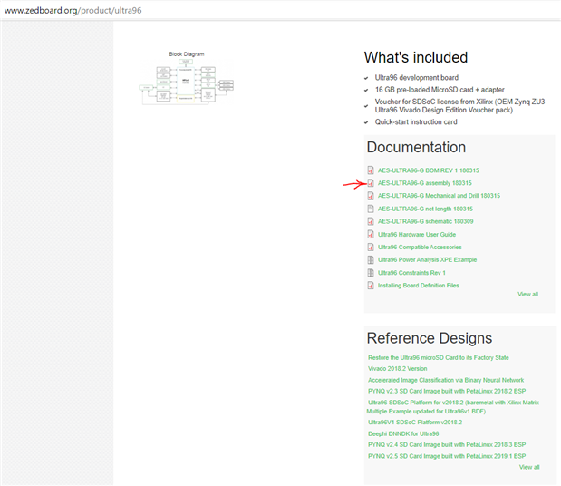
Task: Click the Documentation heading
Action: pyautogui.click(x=416, y=147)
